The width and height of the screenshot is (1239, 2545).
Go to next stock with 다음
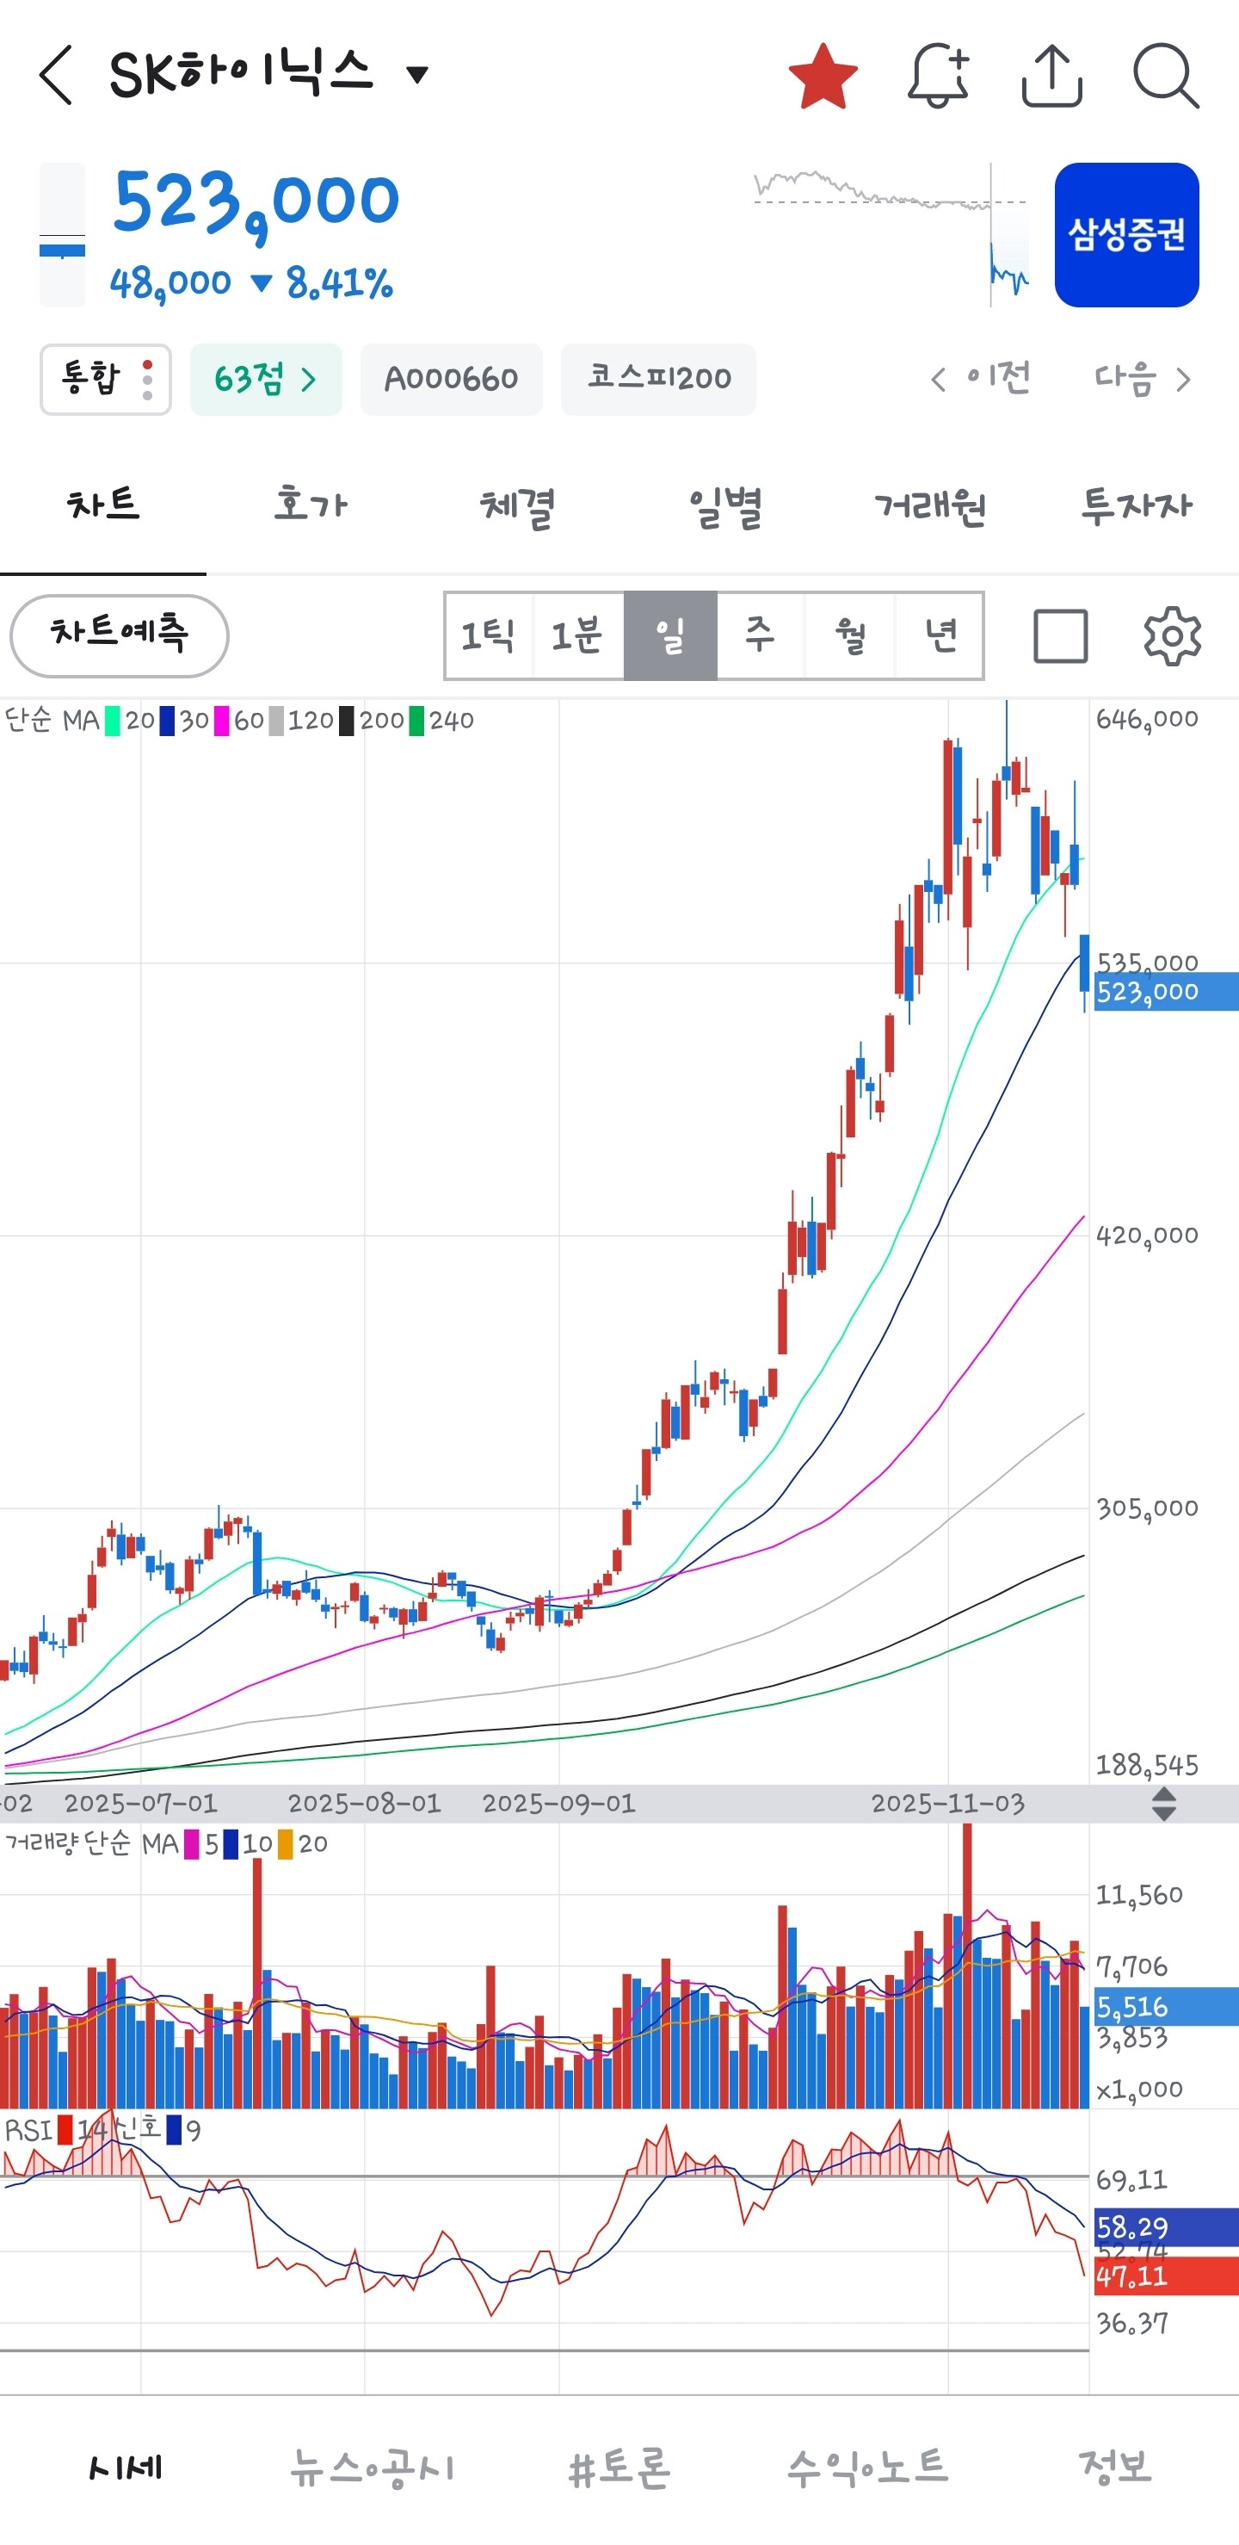click(1143, 378)
